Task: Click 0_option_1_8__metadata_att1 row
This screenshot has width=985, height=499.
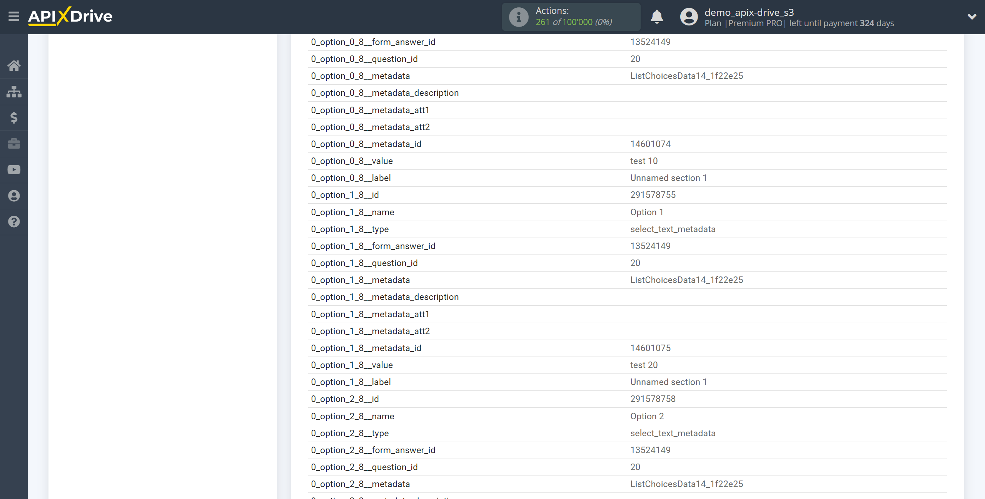Action: click(x=627, y=314)
